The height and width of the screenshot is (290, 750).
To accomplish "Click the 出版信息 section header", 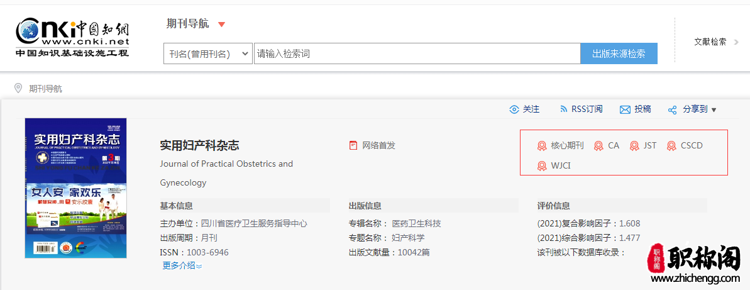I will (365, 206).
